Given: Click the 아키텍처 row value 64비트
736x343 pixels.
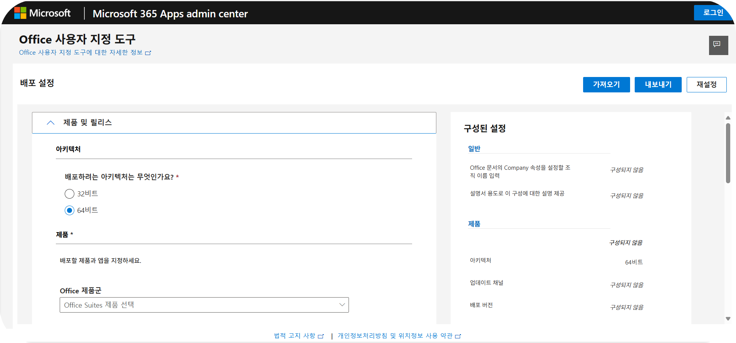Looking at the screenshot, I should click(x=634, y=262).
